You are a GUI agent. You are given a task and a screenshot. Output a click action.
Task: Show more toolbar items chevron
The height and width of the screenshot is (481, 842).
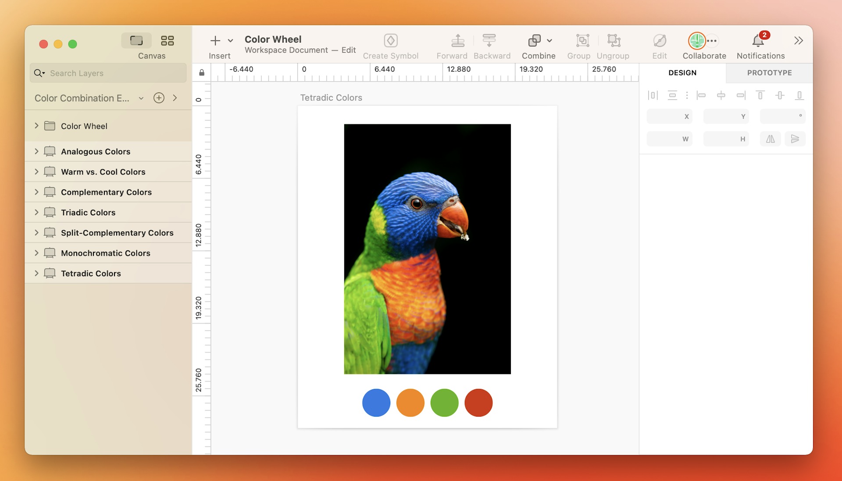pos(799,41)
